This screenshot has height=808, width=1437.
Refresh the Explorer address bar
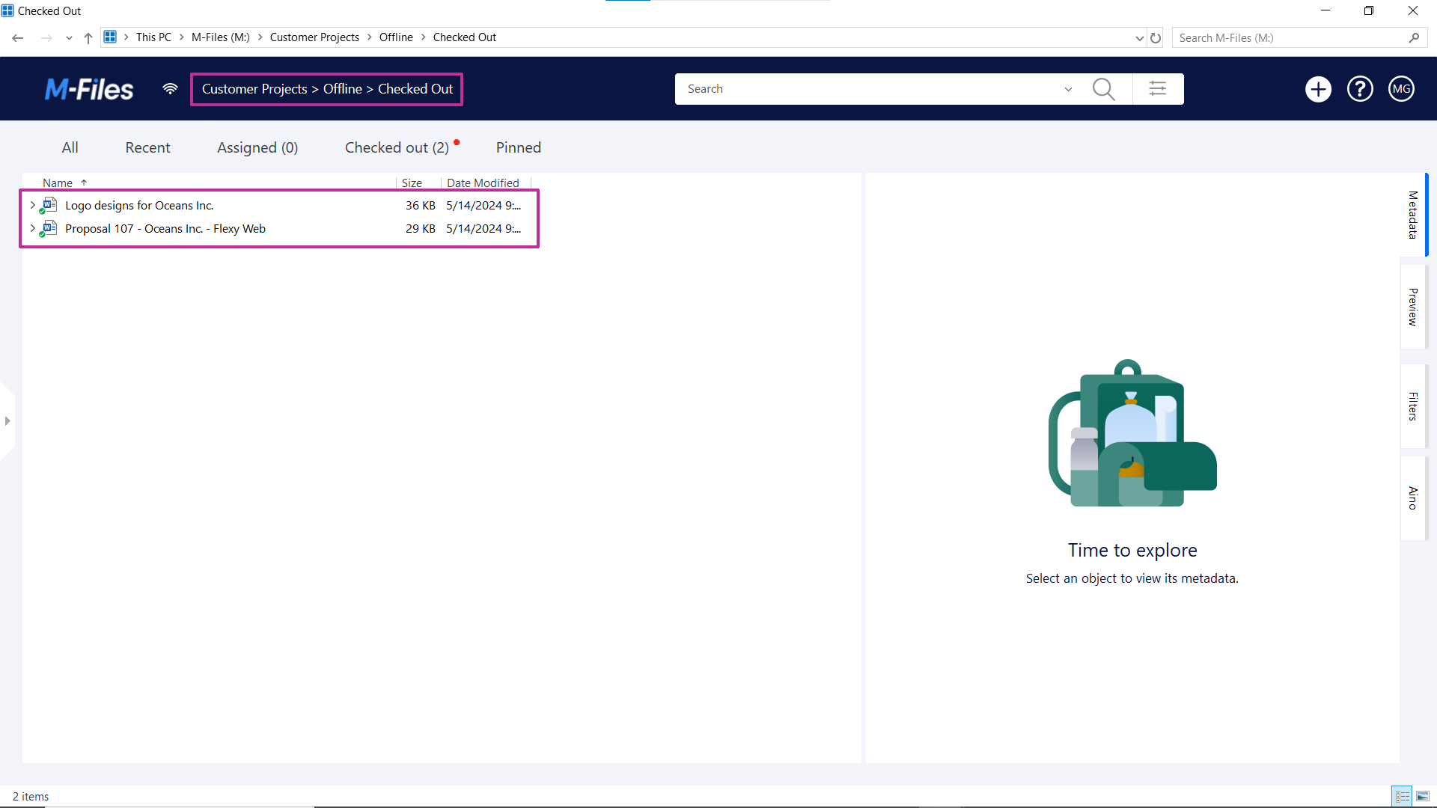coord(1156,37)
